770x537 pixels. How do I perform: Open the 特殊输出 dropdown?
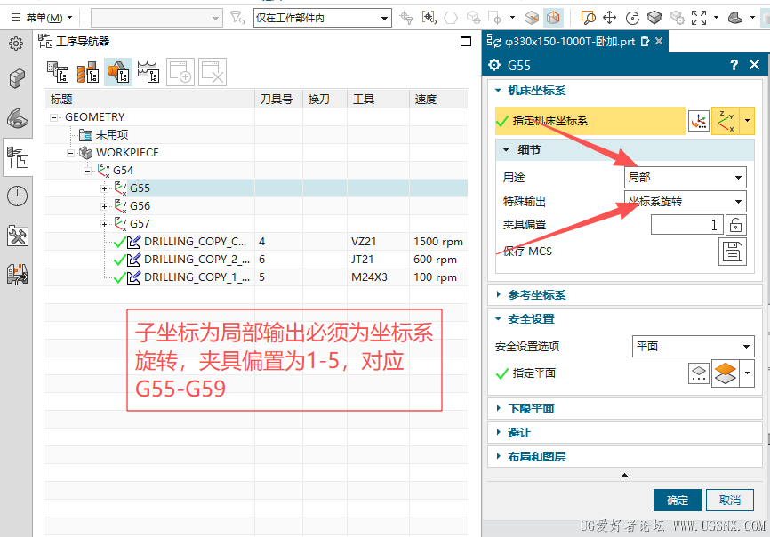(x=685, y=201)
